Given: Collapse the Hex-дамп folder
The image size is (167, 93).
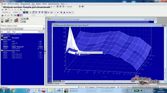Looking at the screenshot, I should tap(2, 36).
